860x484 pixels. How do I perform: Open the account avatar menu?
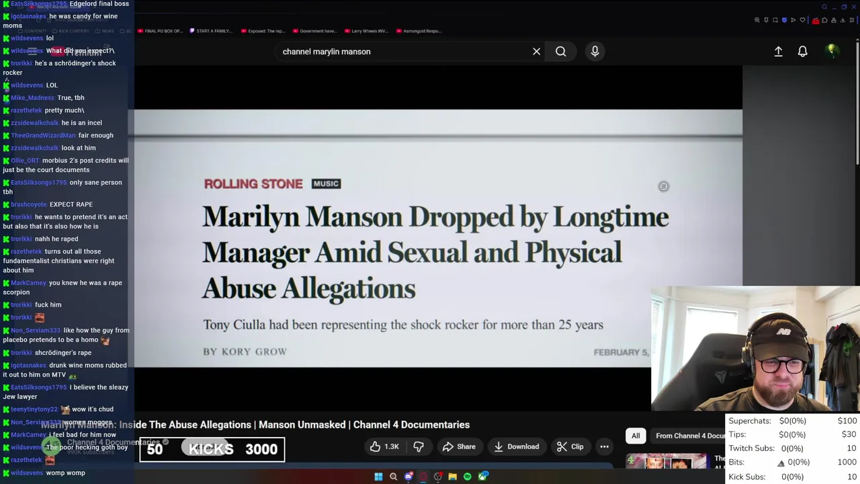pyautogui.click(x=832, y=51)
